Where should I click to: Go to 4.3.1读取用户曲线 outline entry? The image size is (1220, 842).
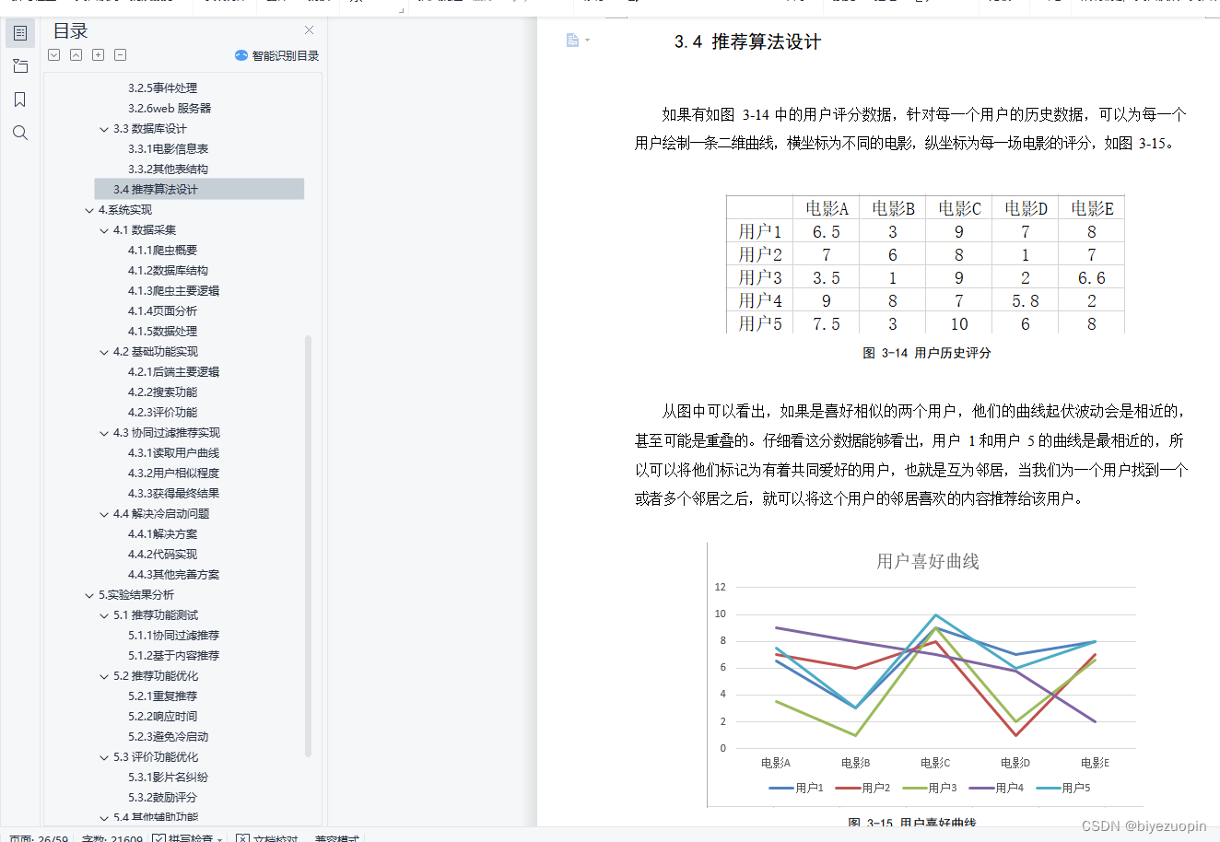[x=173, y=453]
